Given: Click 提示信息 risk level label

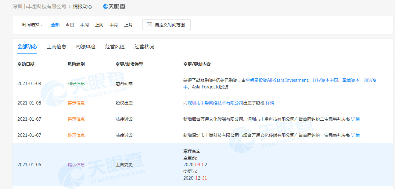Looking at the screenshot, I should [x=76, y=165].
